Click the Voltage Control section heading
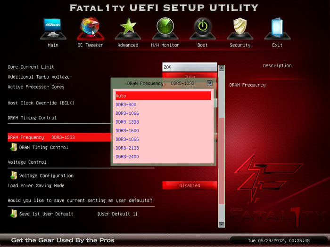This screenshot has width=330, height=247. 27,162
